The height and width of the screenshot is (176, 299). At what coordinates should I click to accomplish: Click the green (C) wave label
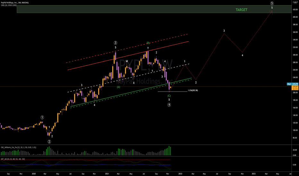[x=169, y=96]
